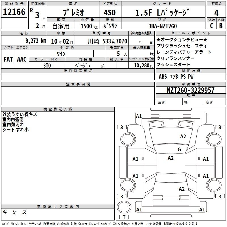Viewport: 227px width, 227px height.
Task: Select inspector note シートすれ小
Action: point(16,129)
